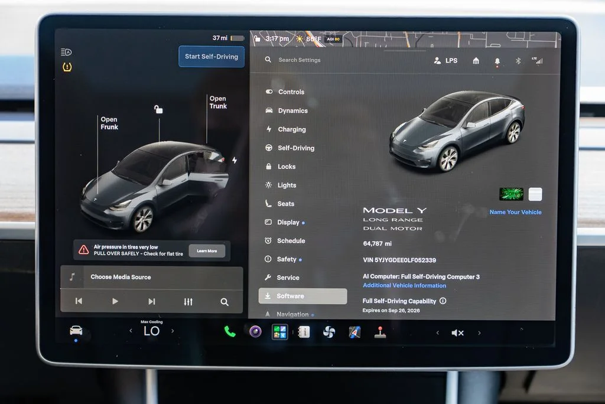Tap the Full Self-Driving Capability info icon
The height and width of the screenshot is (404, 605).
[443, 301]
